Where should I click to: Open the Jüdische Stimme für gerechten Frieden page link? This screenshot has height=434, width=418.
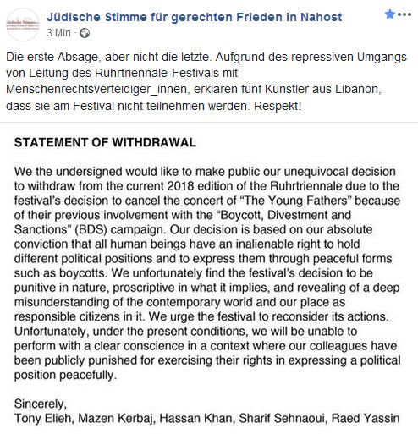[195, 17]
